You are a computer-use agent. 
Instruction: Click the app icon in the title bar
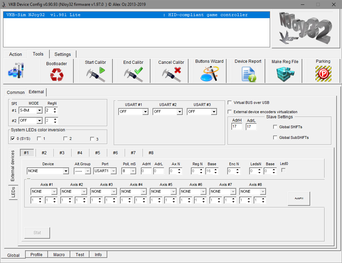[4, 4]
